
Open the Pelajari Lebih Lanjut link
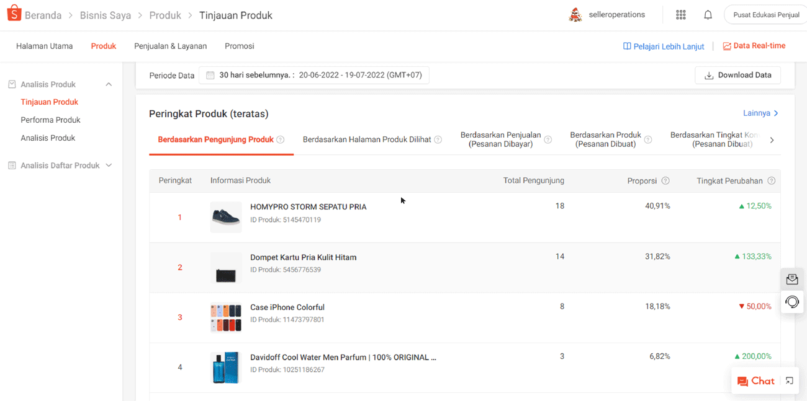pyautogui.click(x=664, y=46)
